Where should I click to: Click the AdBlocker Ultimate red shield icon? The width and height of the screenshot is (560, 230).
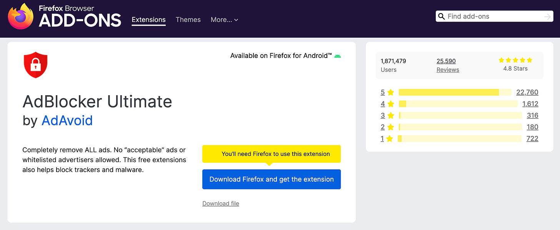tap(35, 65)
